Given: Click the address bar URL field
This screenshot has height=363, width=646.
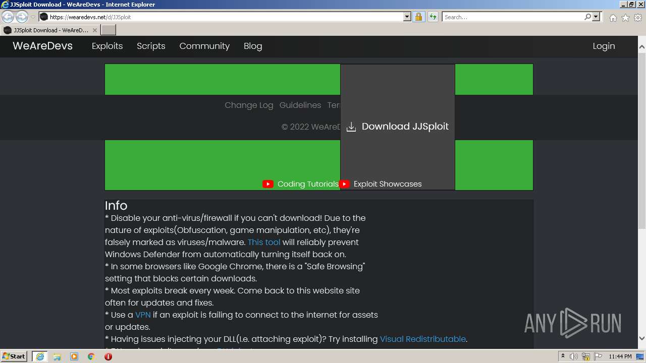Looking at the screenshot, I should point(221,17).
